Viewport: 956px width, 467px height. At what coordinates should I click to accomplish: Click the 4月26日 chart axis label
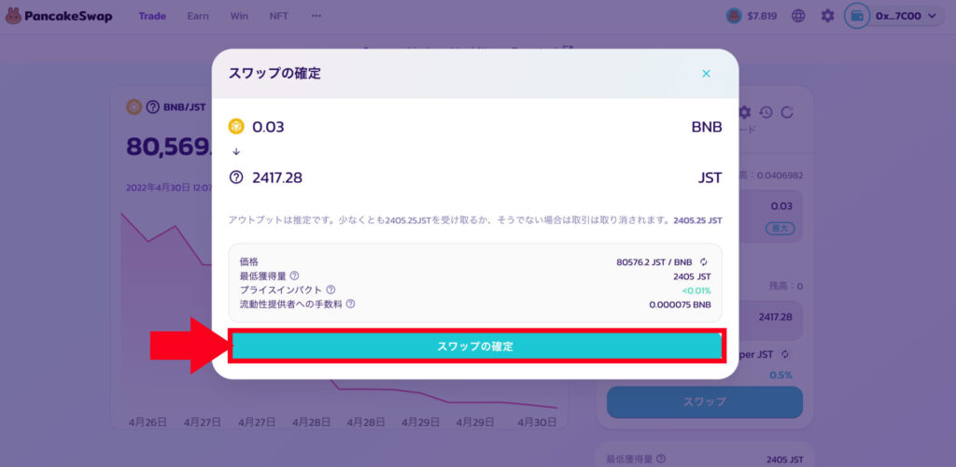pos(148,422)
